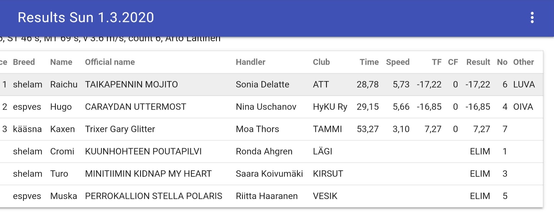Click the Official name column header

(110, 62)
